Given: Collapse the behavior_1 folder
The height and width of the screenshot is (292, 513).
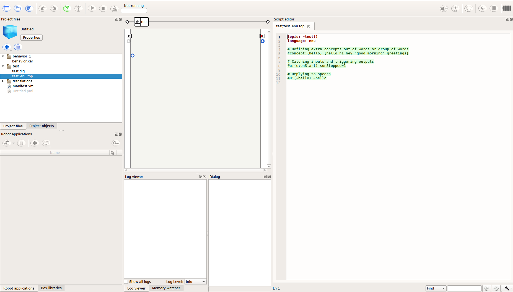Looking at the screenshot, I should (3, 56).
